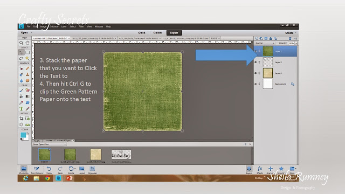The image size is (345, 194).
Task: Select the Custom Shape tool
Action: coord(27,102)
